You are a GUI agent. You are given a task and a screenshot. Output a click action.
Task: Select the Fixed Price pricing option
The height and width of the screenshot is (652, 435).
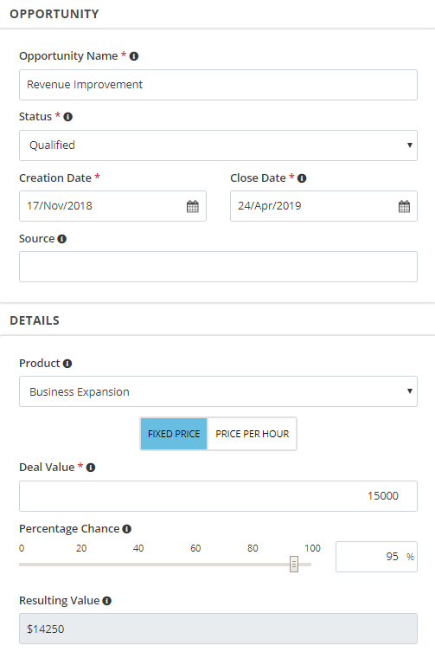[x=174, y=434]
